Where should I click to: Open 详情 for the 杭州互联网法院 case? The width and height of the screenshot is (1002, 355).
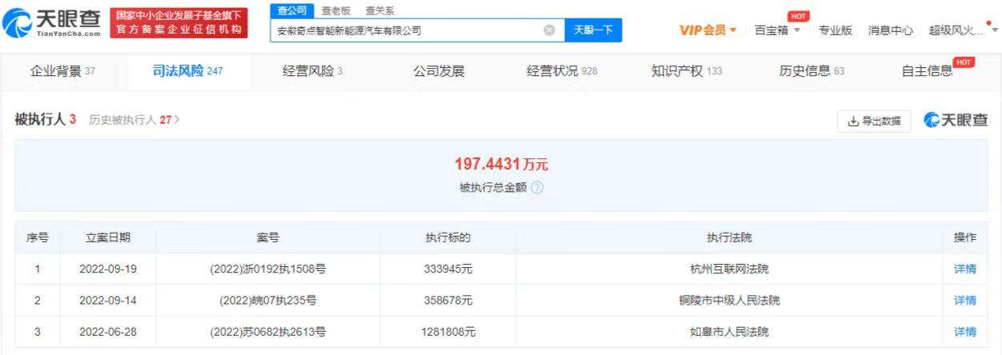[x=965, y=269]
